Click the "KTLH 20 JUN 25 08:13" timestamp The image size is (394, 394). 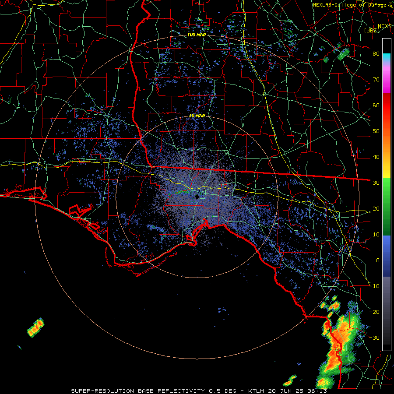(x=288, y=391)
